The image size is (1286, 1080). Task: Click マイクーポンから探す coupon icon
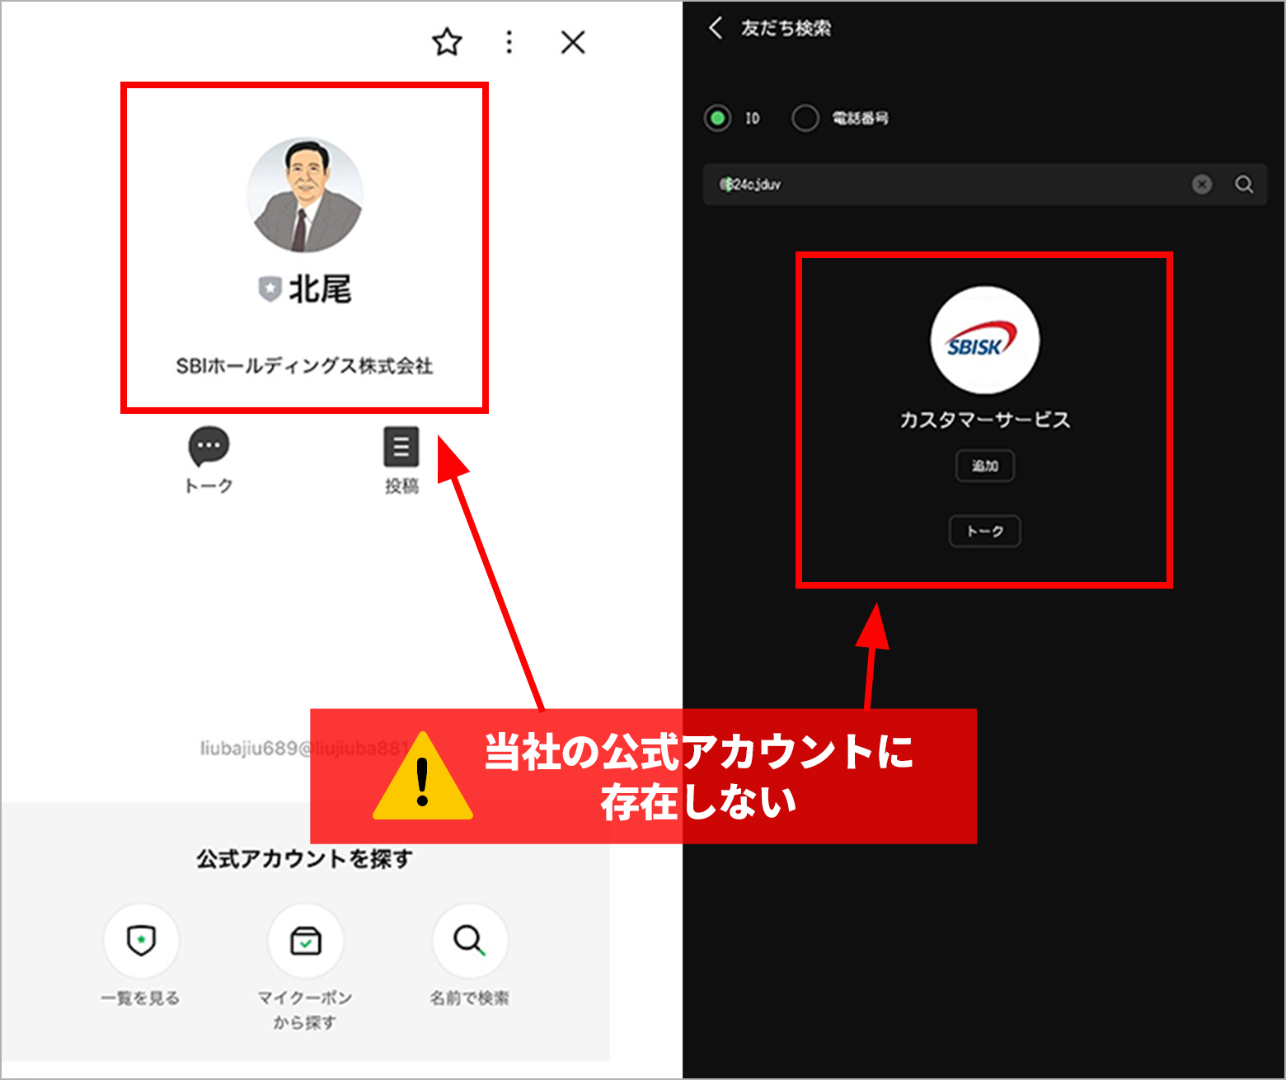[306, 941]
